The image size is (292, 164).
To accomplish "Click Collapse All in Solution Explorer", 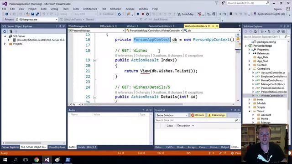I will click(x=279, y=31).
